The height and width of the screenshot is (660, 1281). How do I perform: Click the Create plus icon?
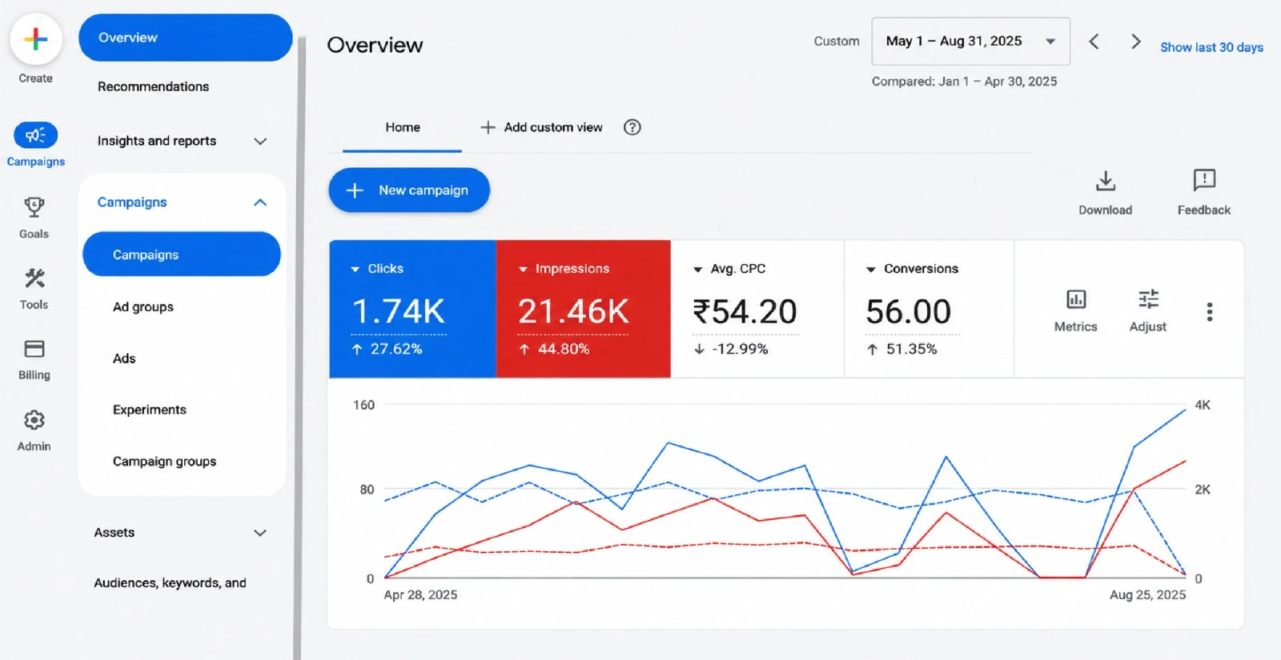coord(36,39)
